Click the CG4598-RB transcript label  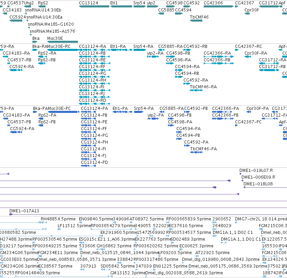178,53
